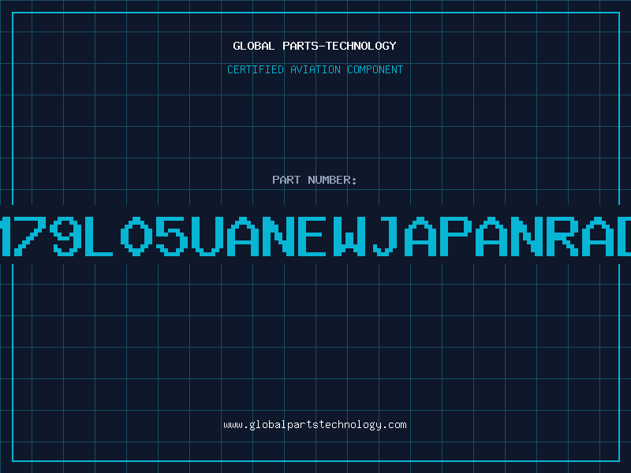Click the letter P in the part number
Viewport: 631px width, 473px height.
[456, 236]
